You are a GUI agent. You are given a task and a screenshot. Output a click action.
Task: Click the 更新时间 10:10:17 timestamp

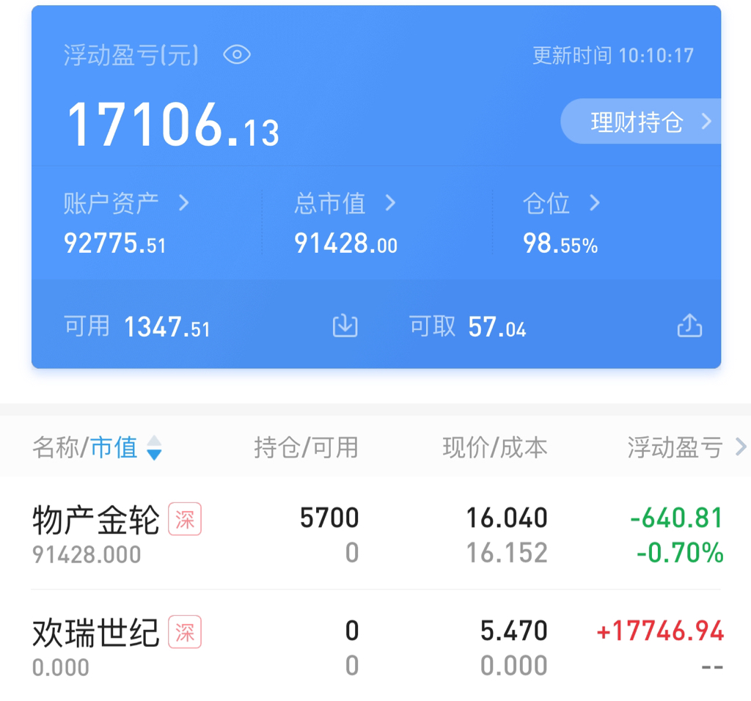click(x=614, y=56)
